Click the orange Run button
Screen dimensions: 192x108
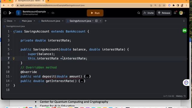tap(95, 13)
